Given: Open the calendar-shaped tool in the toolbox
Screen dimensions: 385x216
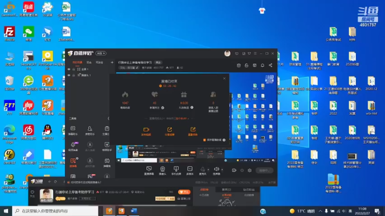Looking at the screenshot, I should [107, 162].
